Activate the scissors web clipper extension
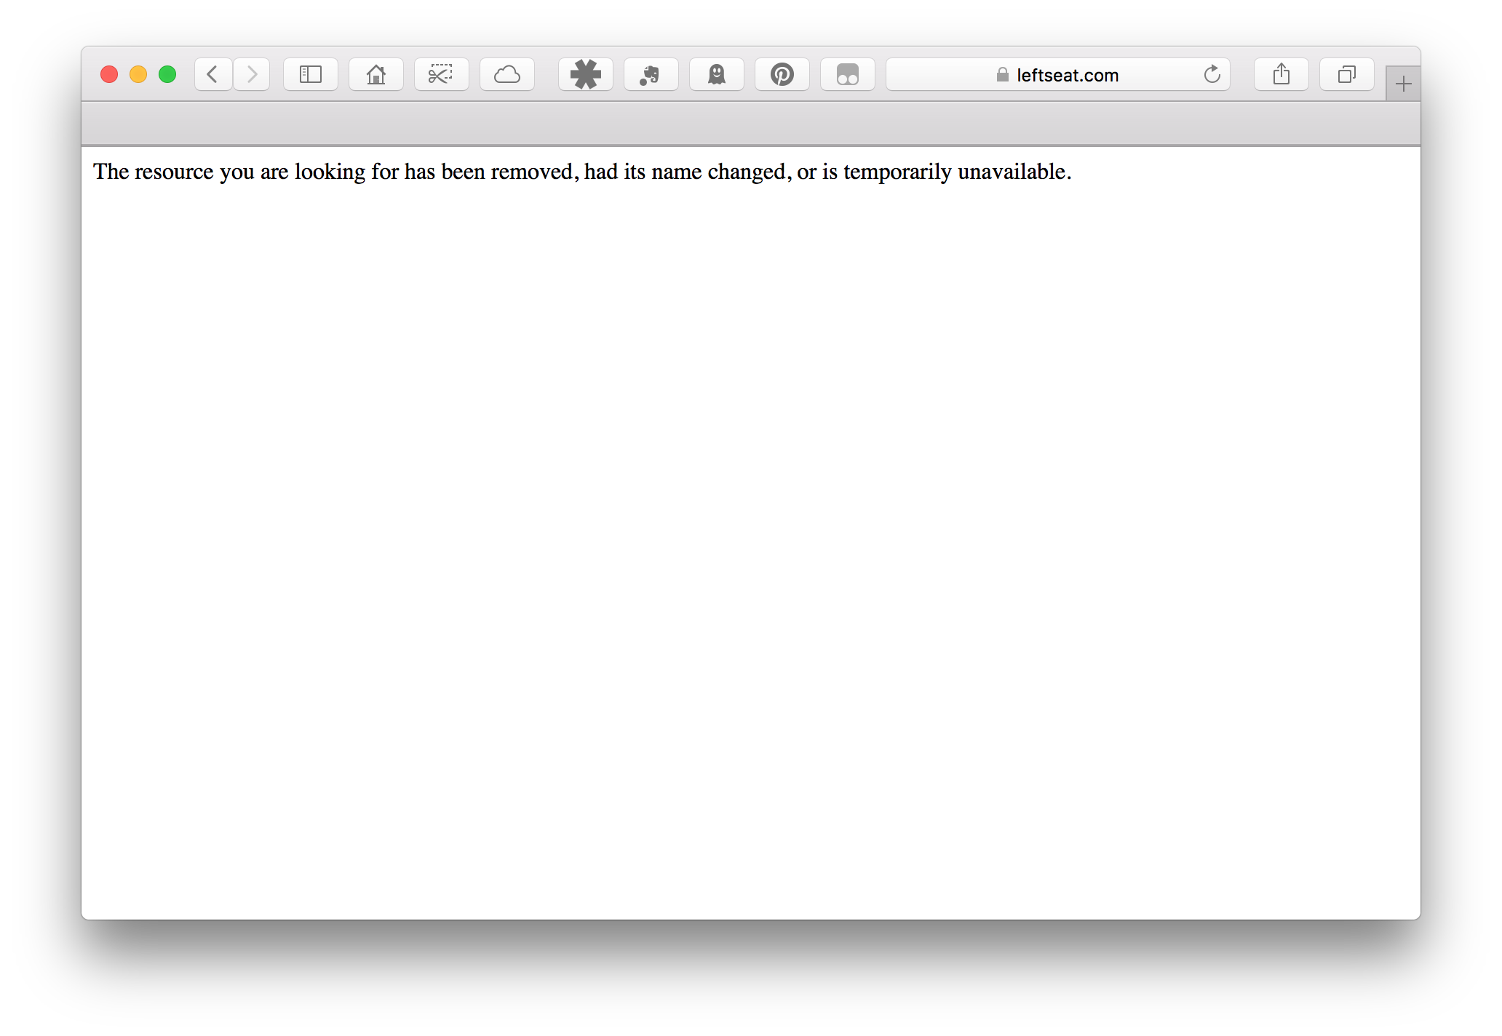 point(442,74)
